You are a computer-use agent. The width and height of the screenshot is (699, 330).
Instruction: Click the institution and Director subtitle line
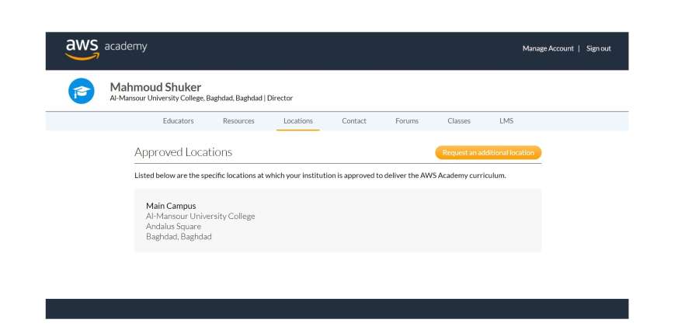click(201, 99)
